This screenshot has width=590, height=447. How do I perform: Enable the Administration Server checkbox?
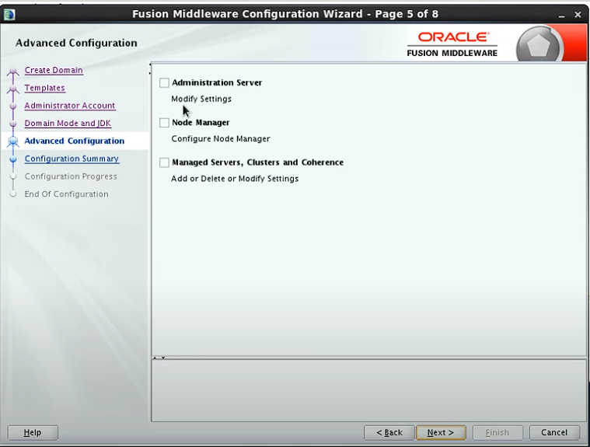(x=164, y=83)
